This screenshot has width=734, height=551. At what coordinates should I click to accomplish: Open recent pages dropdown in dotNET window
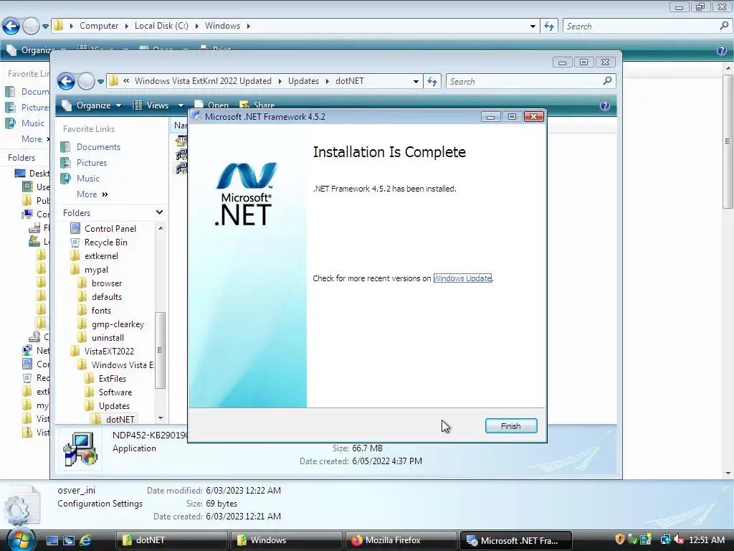[x=100, y=82]
